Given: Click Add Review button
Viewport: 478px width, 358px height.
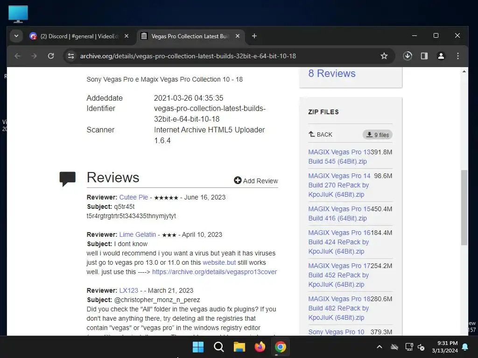Looking at the screenshot, I should click(x=256, y=181).
